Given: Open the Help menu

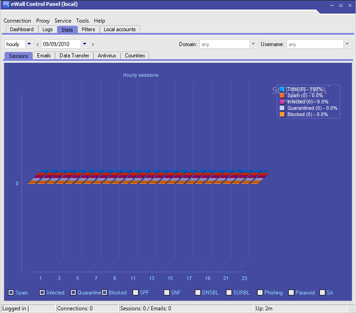Looking at the screenshot, I should click(99, 21).
